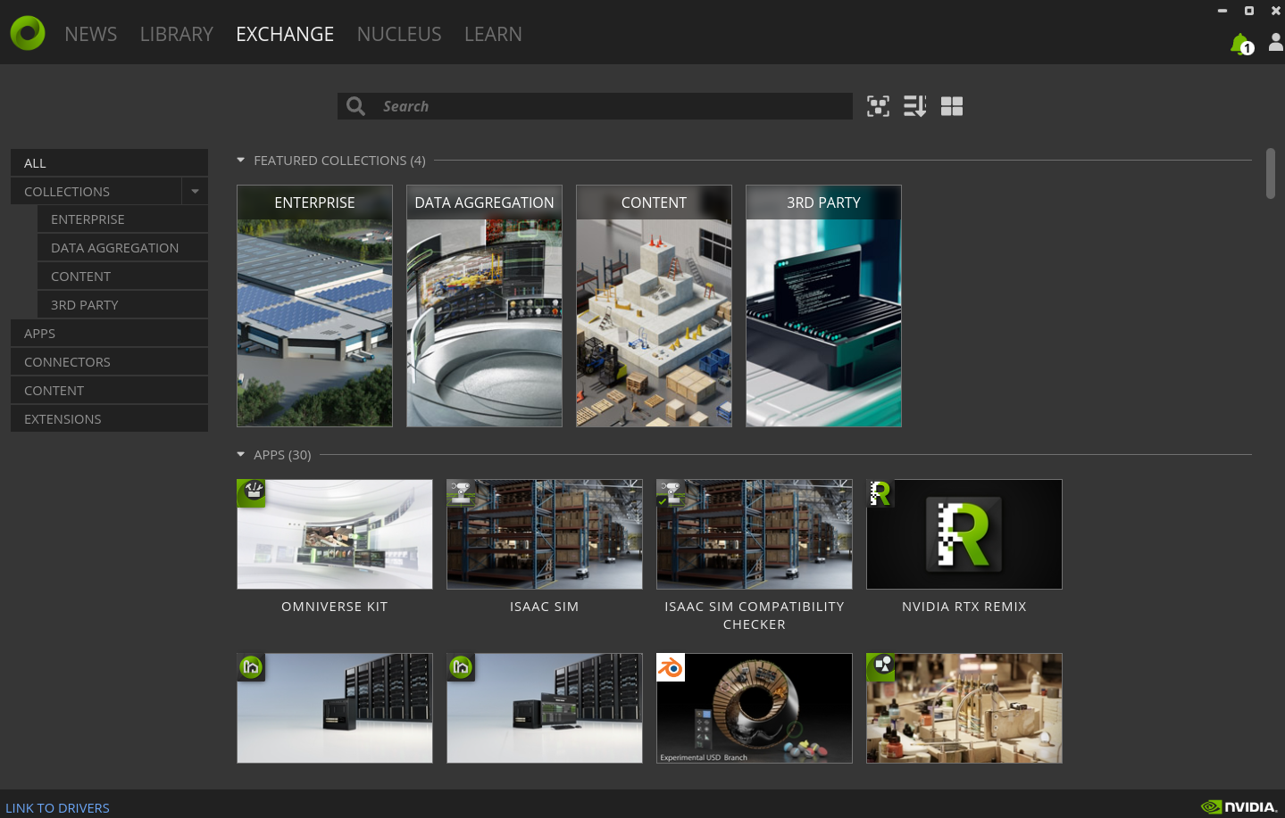
Task: Open the 3RD PARTY collection card
Action: click(x=823, y=306)
